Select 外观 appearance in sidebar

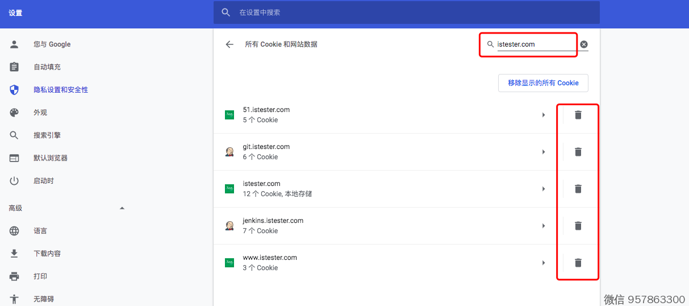click(40, 113)
